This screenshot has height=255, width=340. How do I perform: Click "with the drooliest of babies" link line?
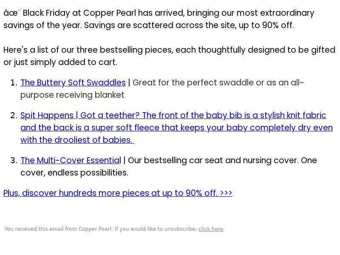click(x=77, y=140)
